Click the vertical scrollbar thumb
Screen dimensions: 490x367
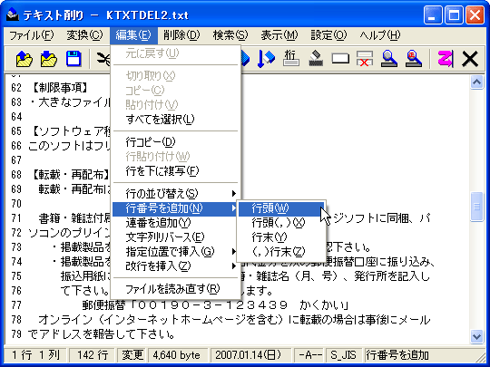coord(477,207)
